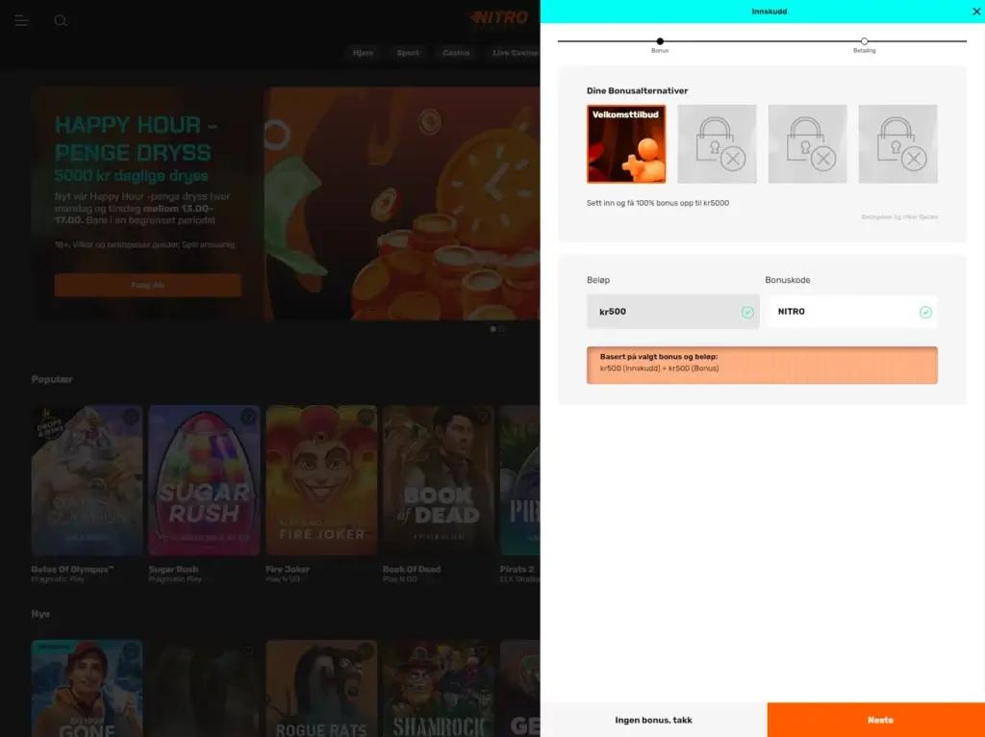
Task: Click the third locked bonus tile
Action: (897, 144)
